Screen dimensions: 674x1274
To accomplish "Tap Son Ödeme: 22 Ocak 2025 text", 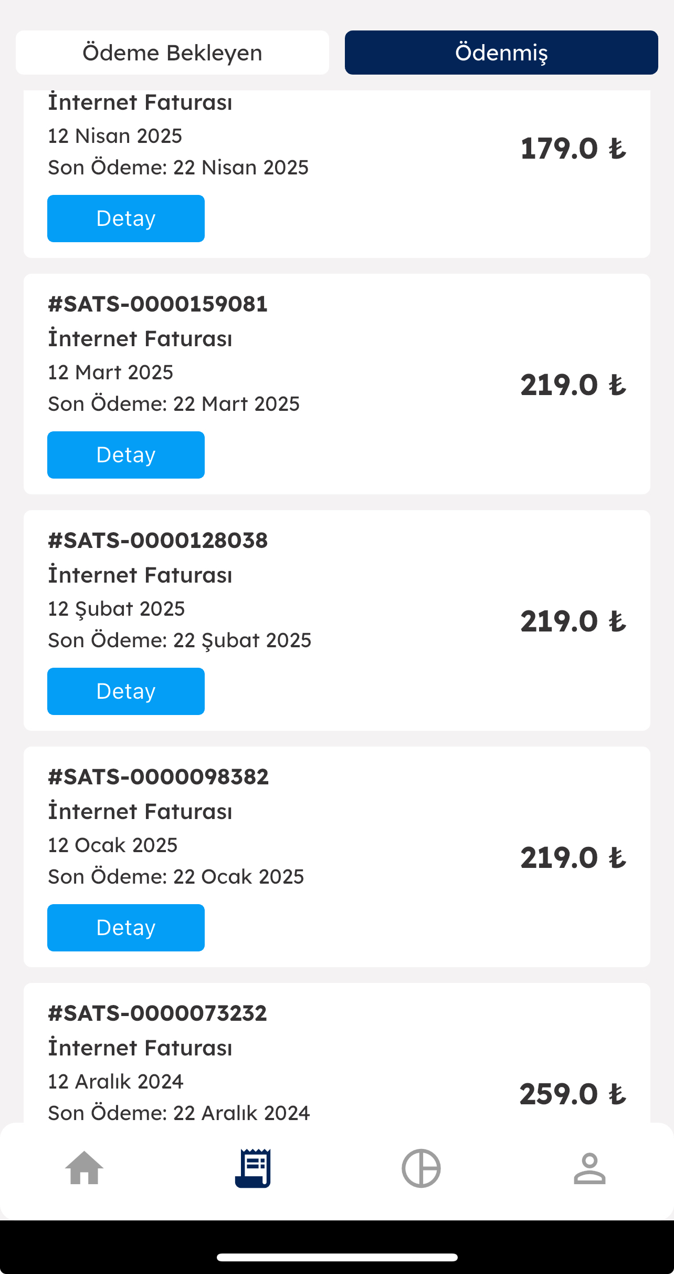I will [176, 877].
